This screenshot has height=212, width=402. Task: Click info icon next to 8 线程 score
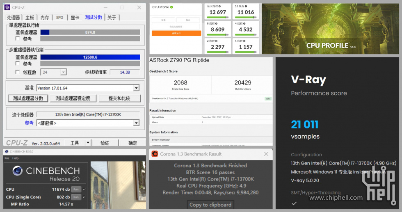pos(217,24)
